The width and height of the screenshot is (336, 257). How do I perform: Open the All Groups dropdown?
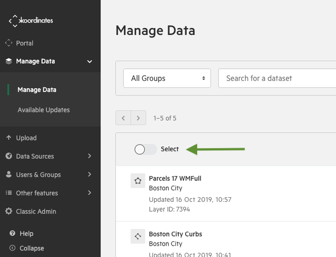point(167,78)
